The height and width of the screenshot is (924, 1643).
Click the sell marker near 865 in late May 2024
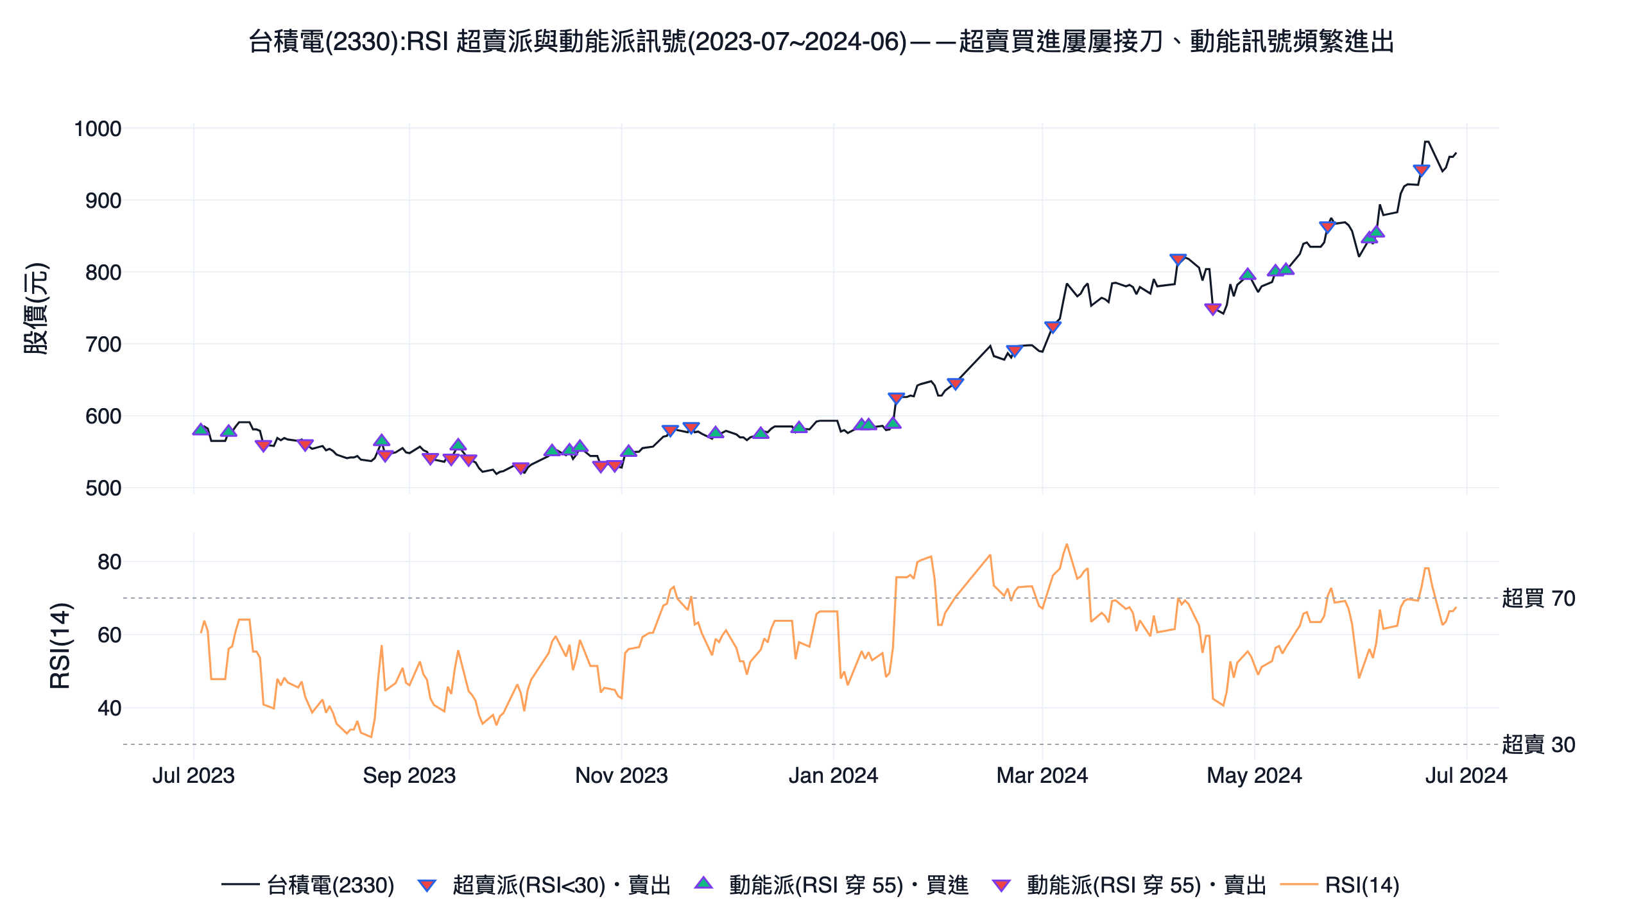(x=1327, y=226)
